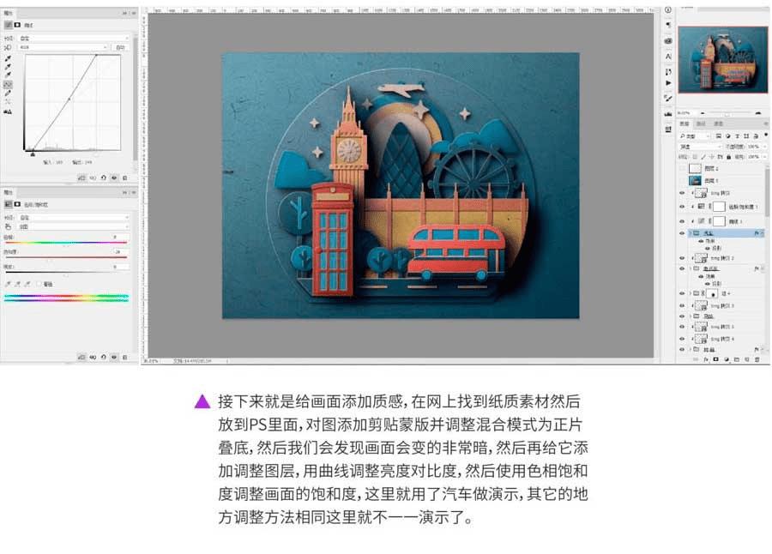Image resolution: width=772 pixels, height=554 pixels.
Task: Hide the selected highlighted group layer
Action: pos(682,233)
